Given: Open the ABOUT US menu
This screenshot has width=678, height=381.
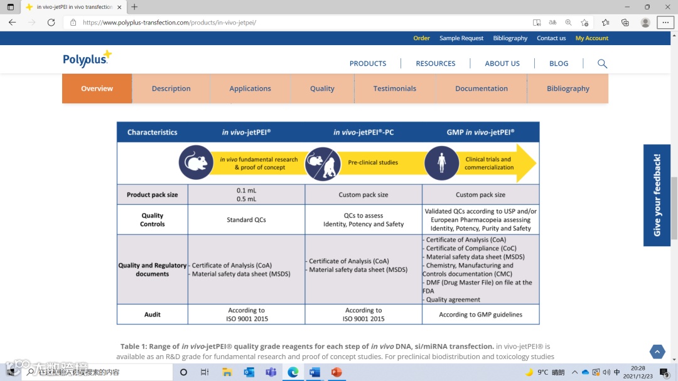Looking at the screenshot, I should point(502,63).
